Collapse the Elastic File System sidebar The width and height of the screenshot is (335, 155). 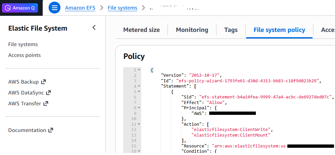click(94, 28)
